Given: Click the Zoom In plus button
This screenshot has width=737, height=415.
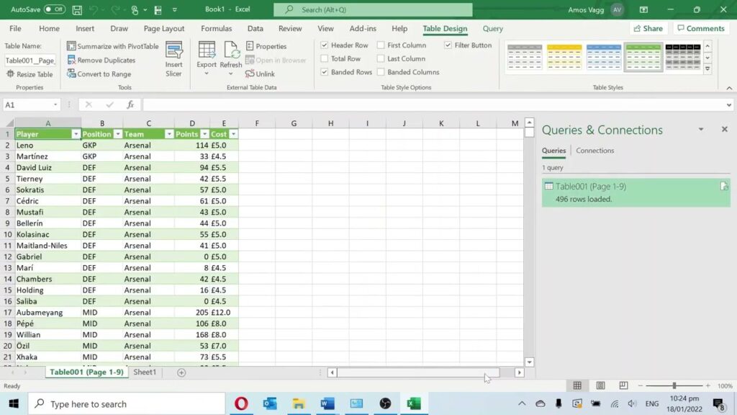Looking at the screenshot, I should coord(708,386).
